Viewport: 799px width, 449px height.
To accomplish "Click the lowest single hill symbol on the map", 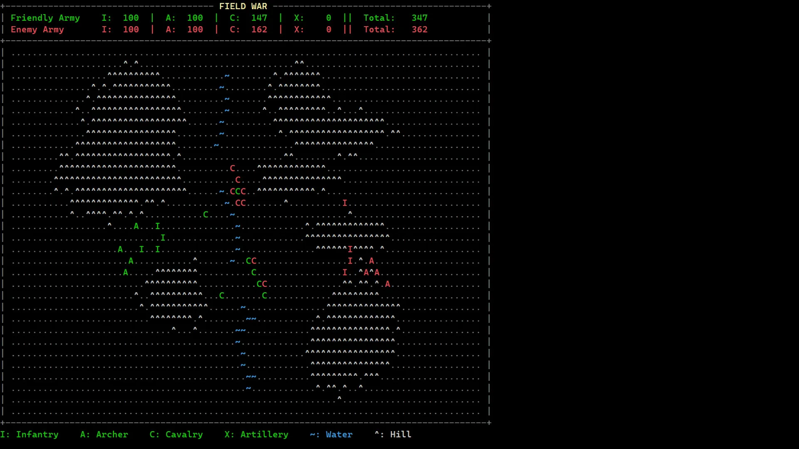I will coord(339,398).
